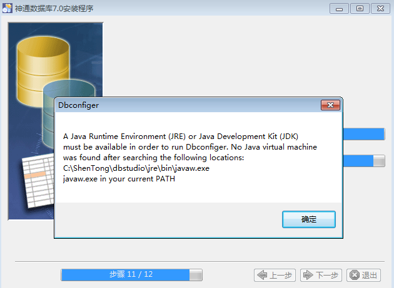The height and width of the screenshot is (288, 394).
Task: Minimize the 神通数据库7.0安装程序 window
Action: click(339, 9)
